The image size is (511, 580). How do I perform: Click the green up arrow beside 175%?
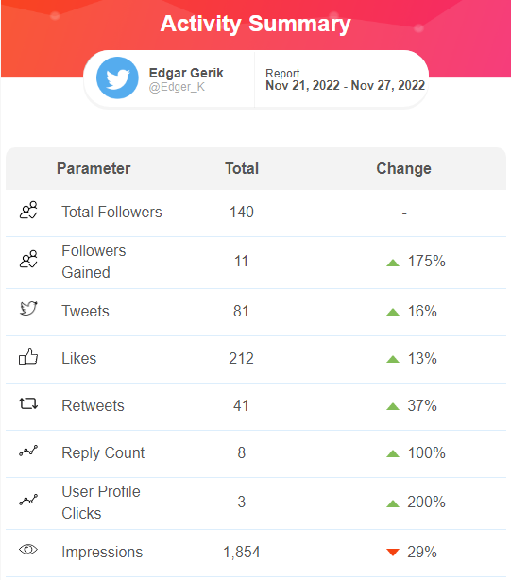pos(393,263)
